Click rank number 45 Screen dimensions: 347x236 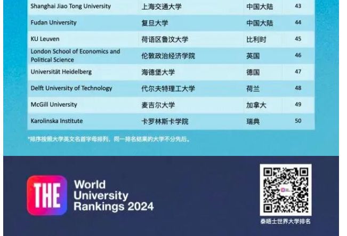tap(298, 39)
